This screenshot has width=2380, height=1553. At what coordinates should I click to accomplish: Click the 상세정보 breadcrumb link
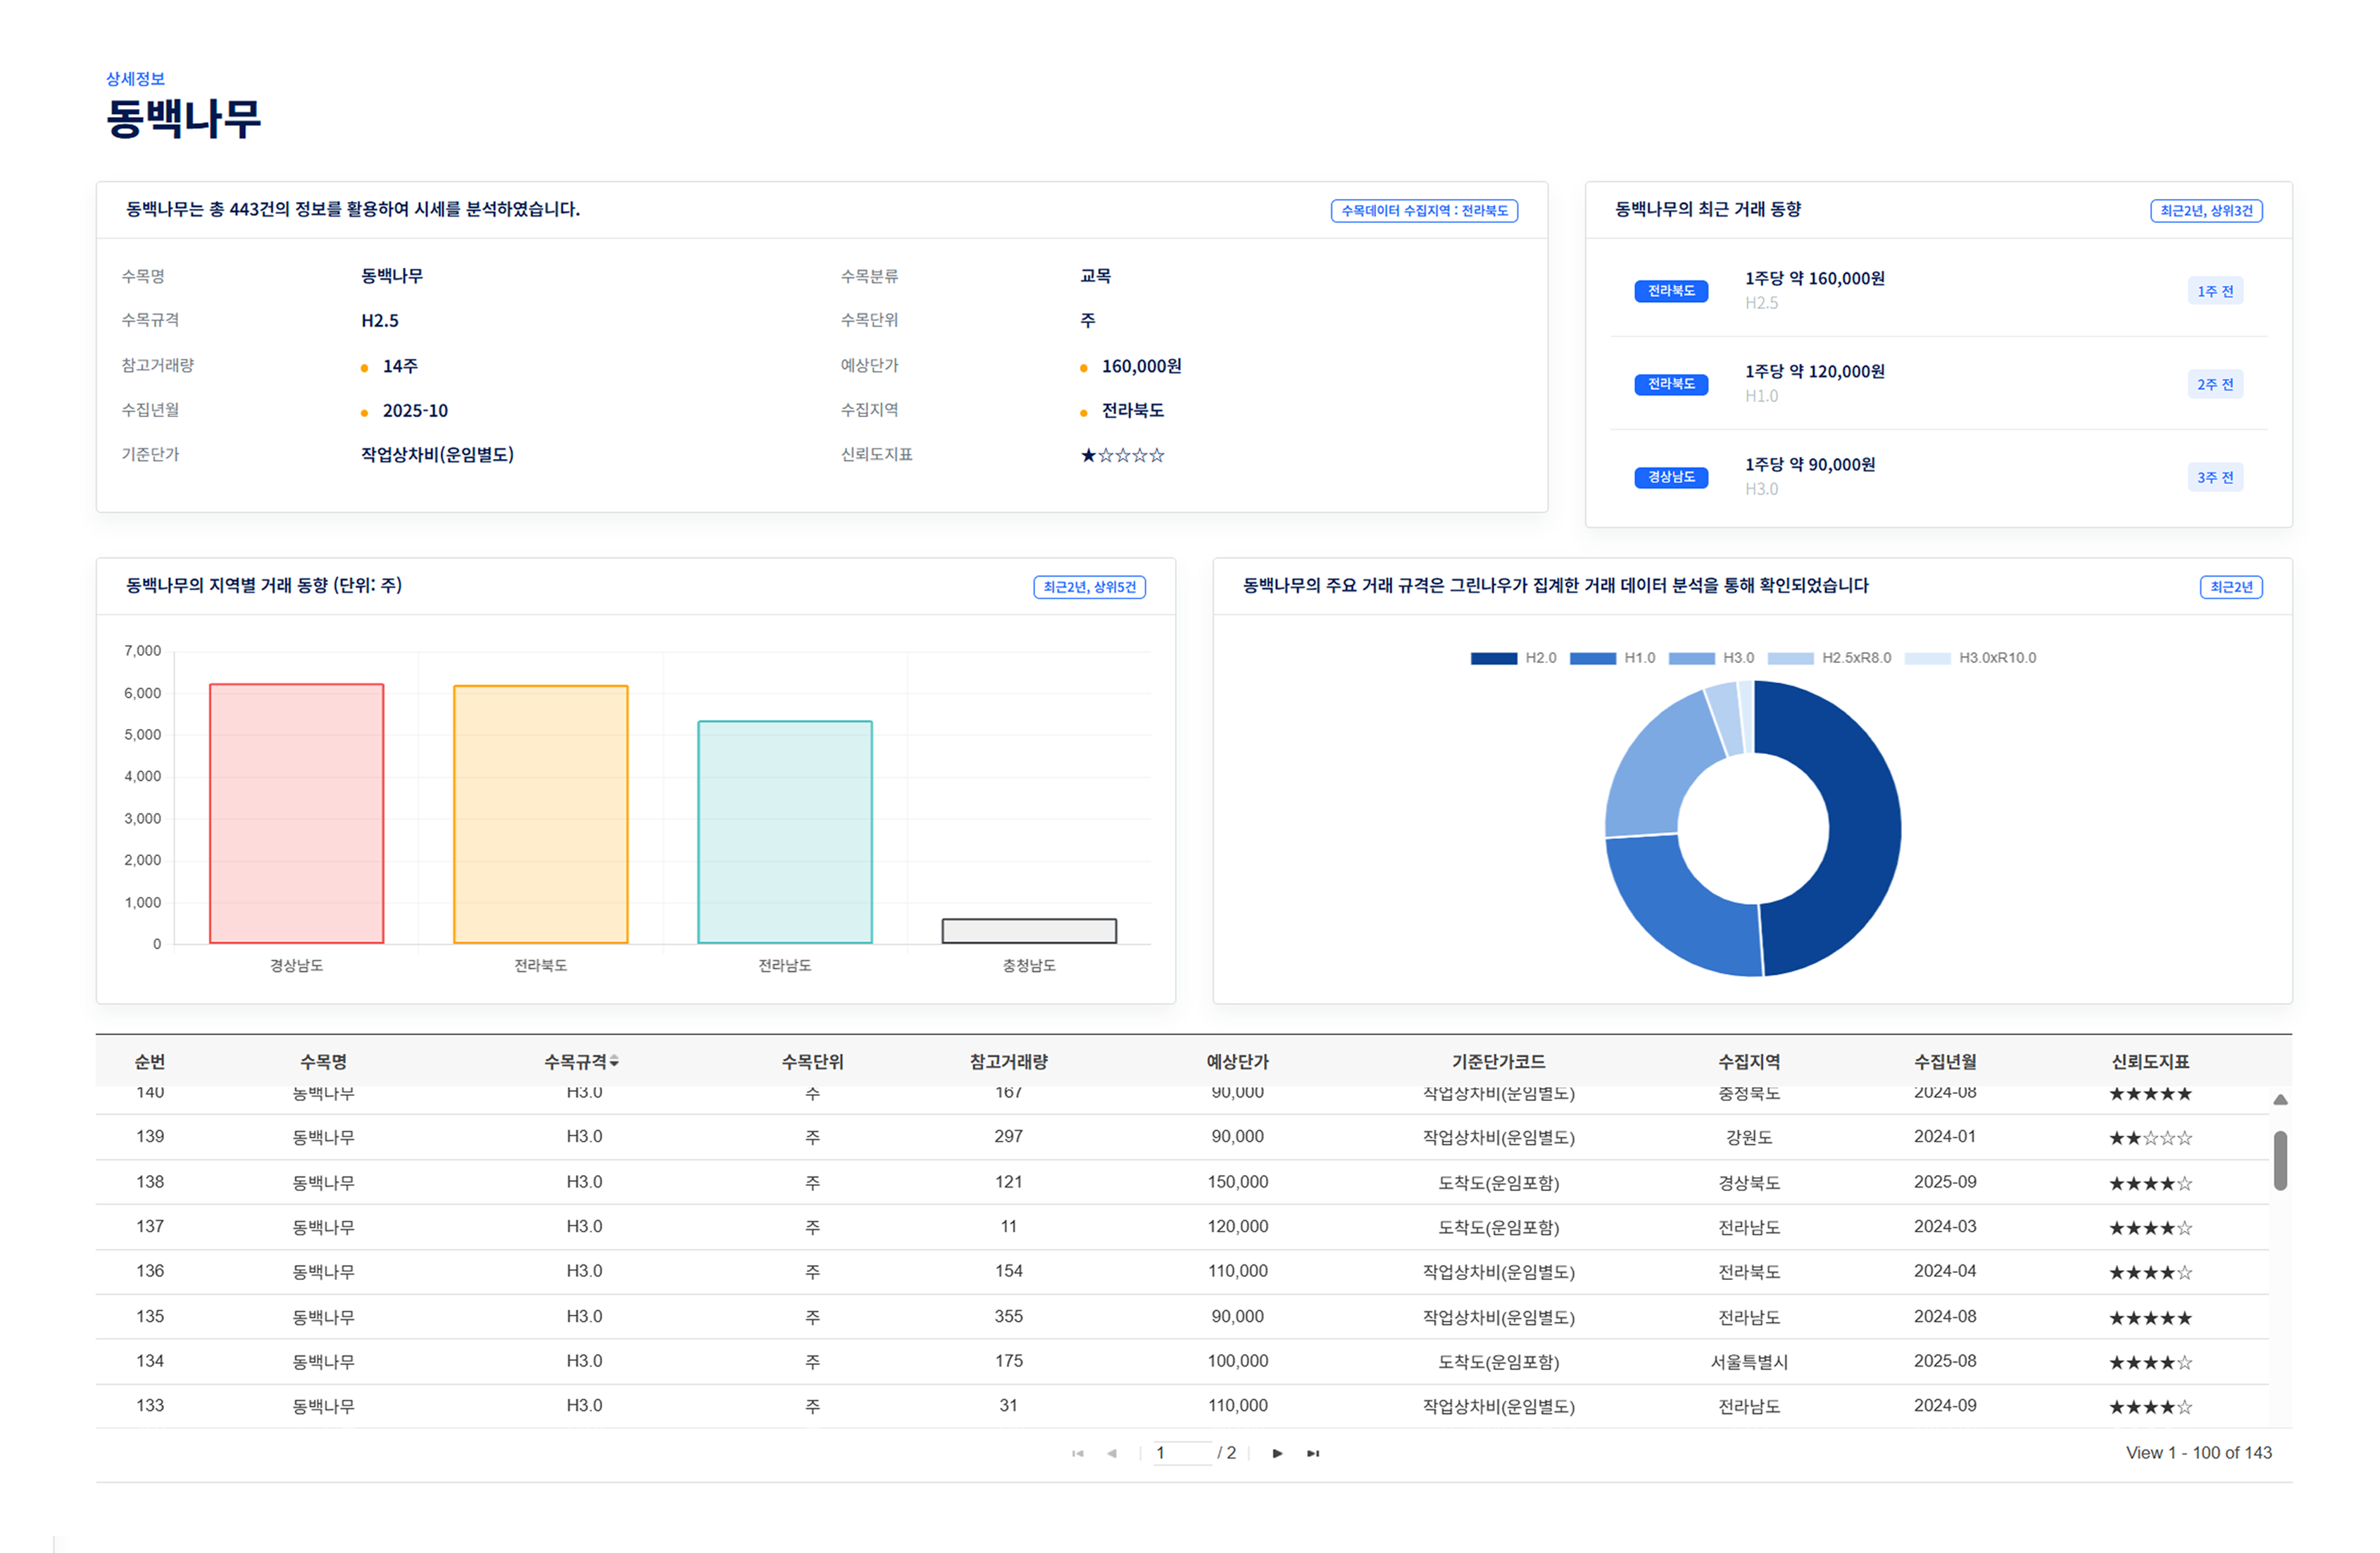point(135,79)
